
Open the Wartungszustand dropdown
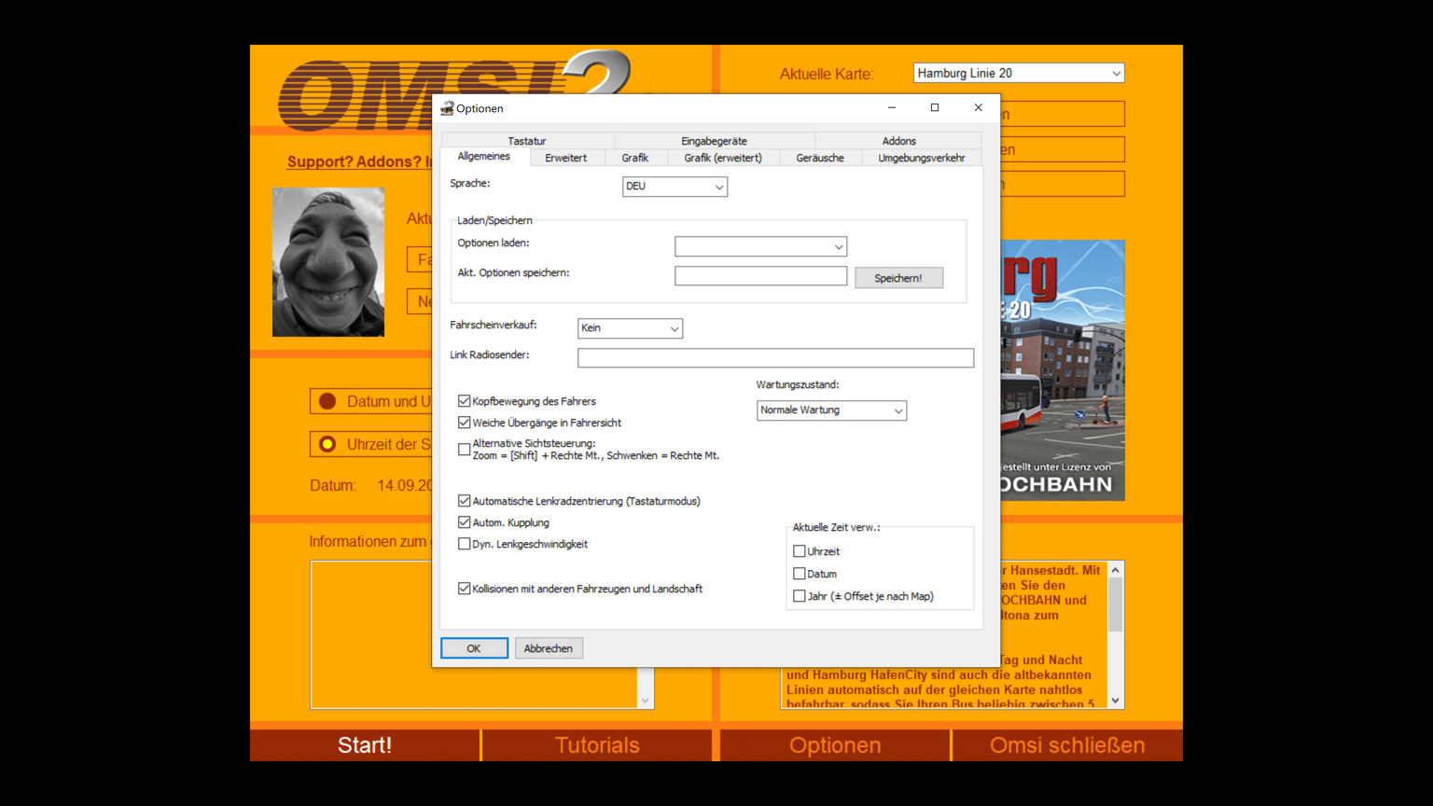830,410
